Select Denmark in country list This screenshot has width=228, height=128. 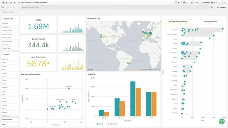pyautogui.click(x=10, y=77)
